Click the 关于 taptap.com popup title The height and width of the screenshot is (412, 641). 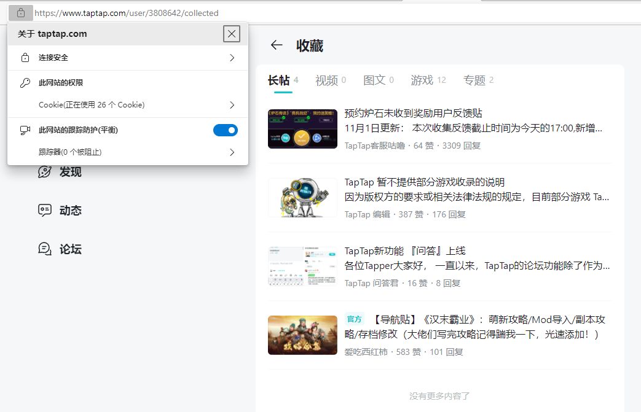pyautogui.click(x=52, y=34)
